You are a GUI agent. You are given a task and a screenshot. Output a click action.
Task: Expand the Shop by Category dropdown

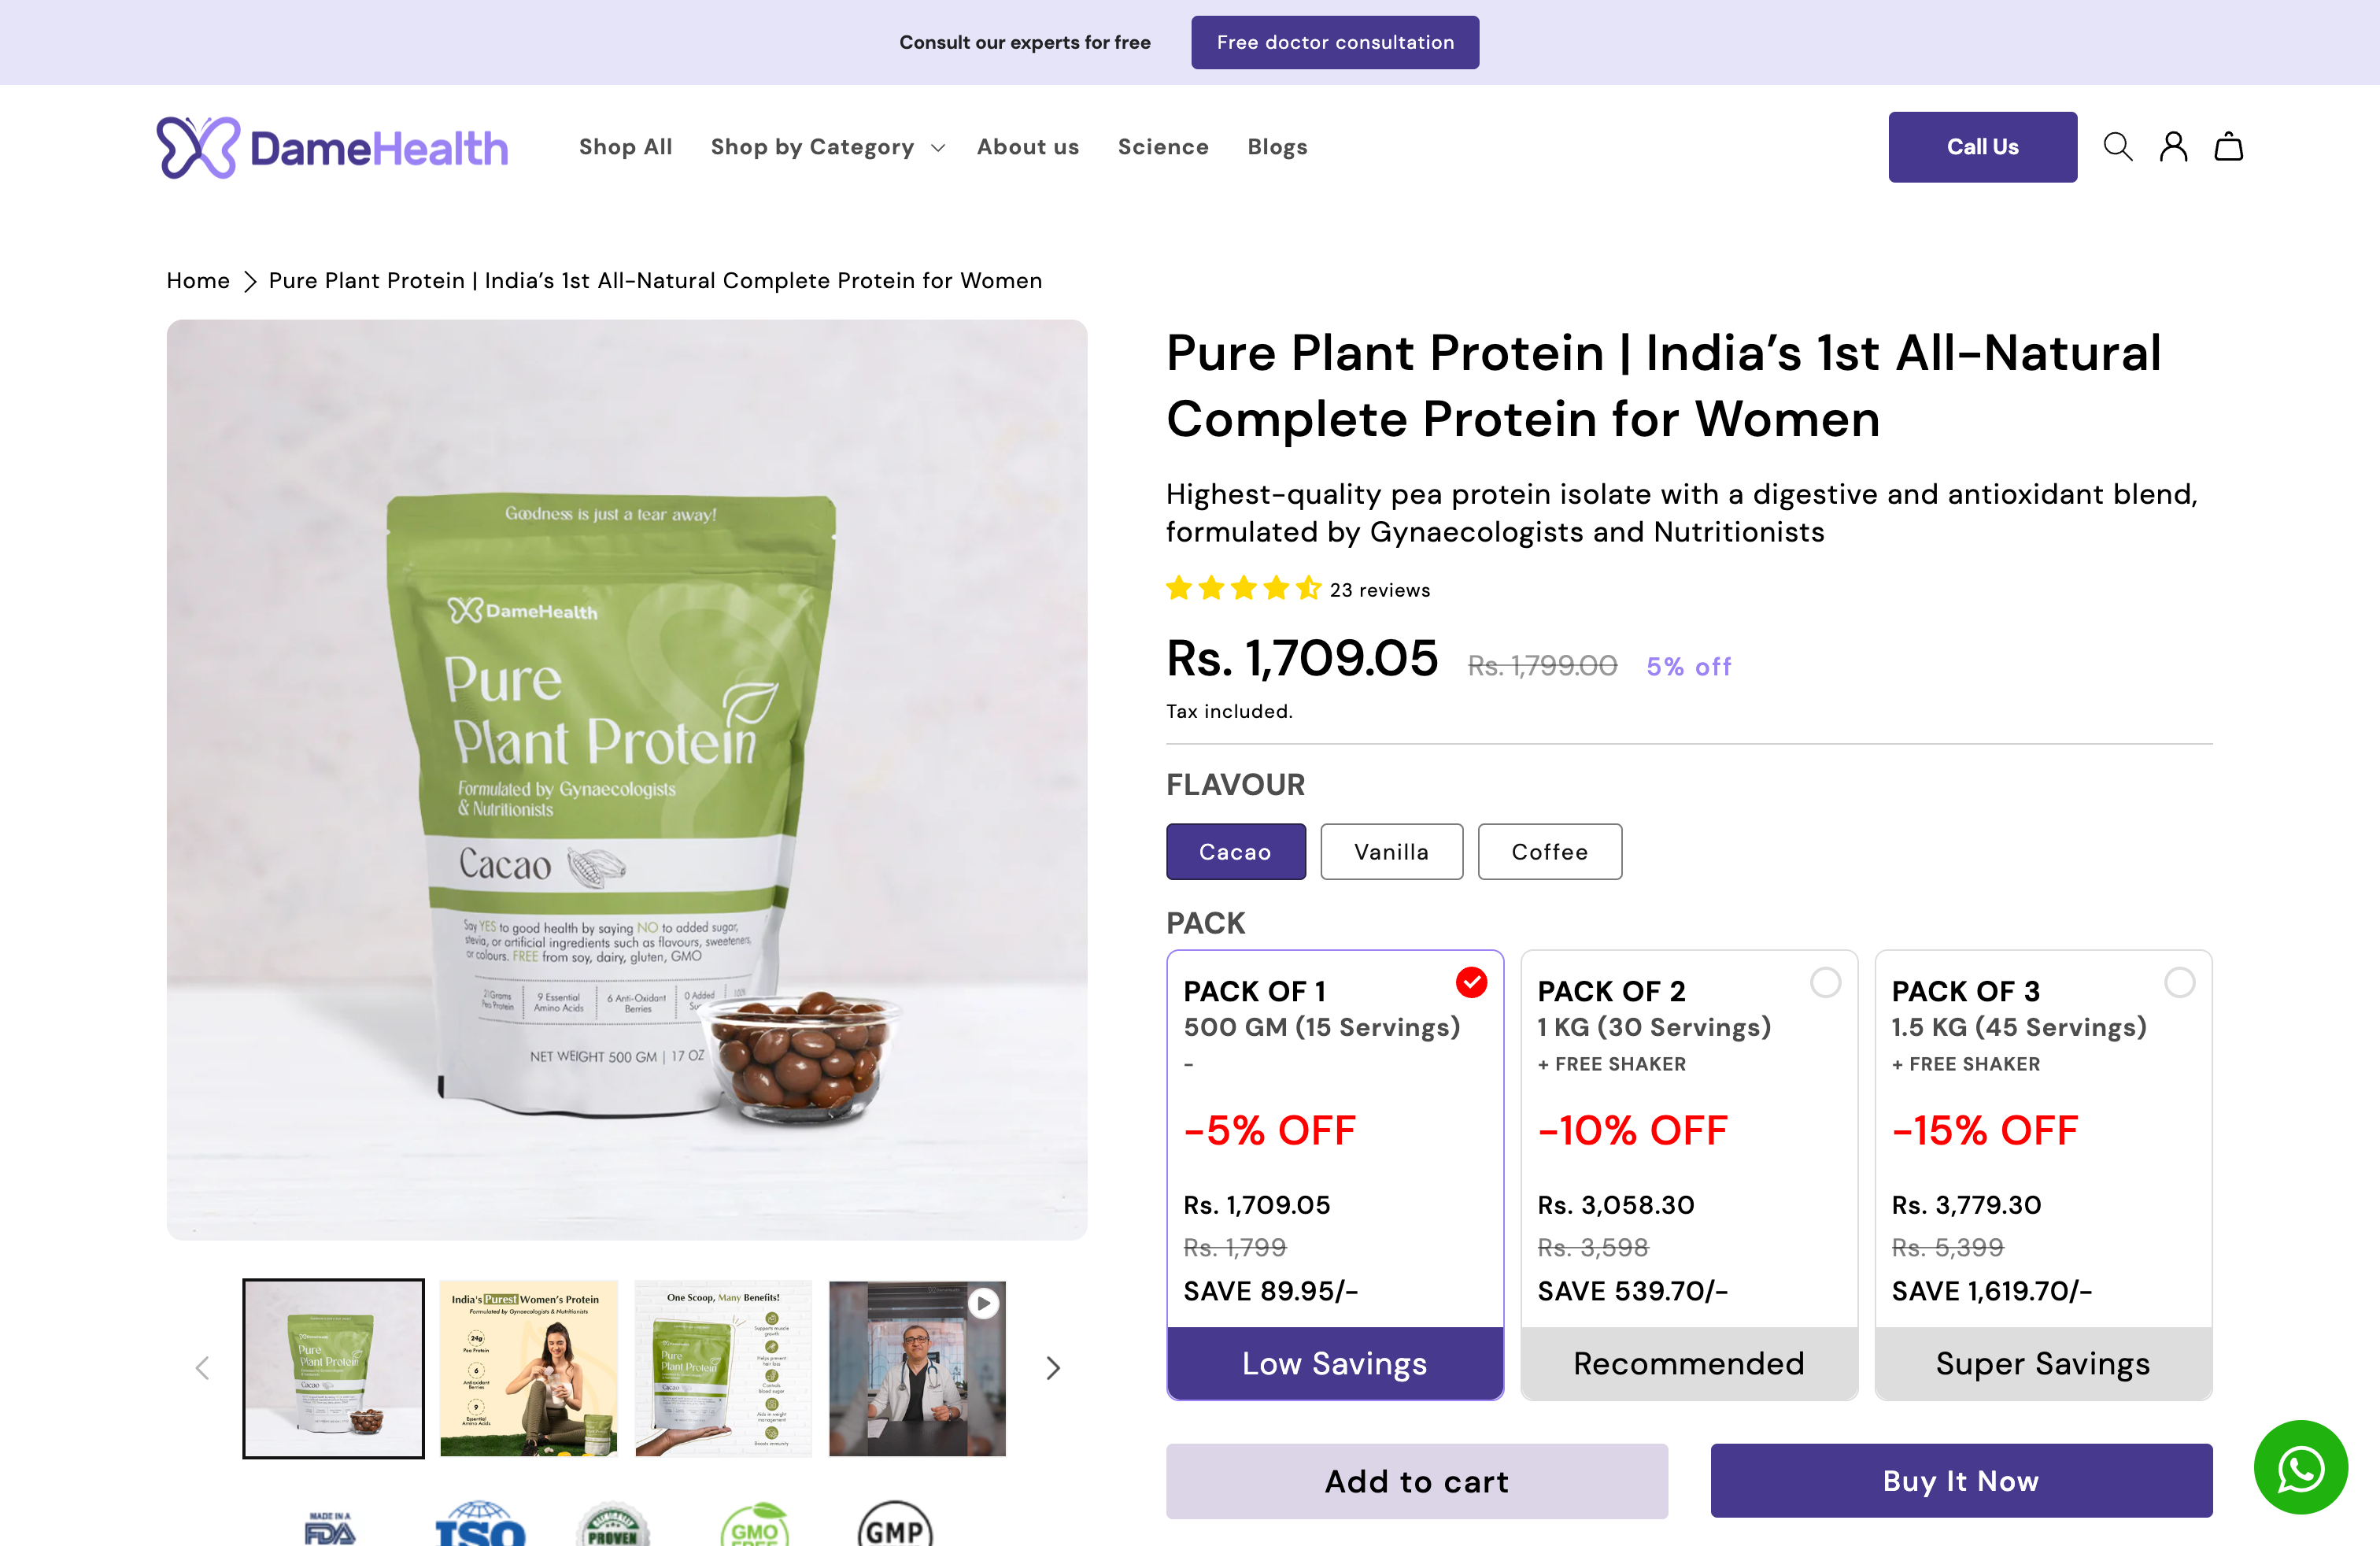tap(827, 147)
